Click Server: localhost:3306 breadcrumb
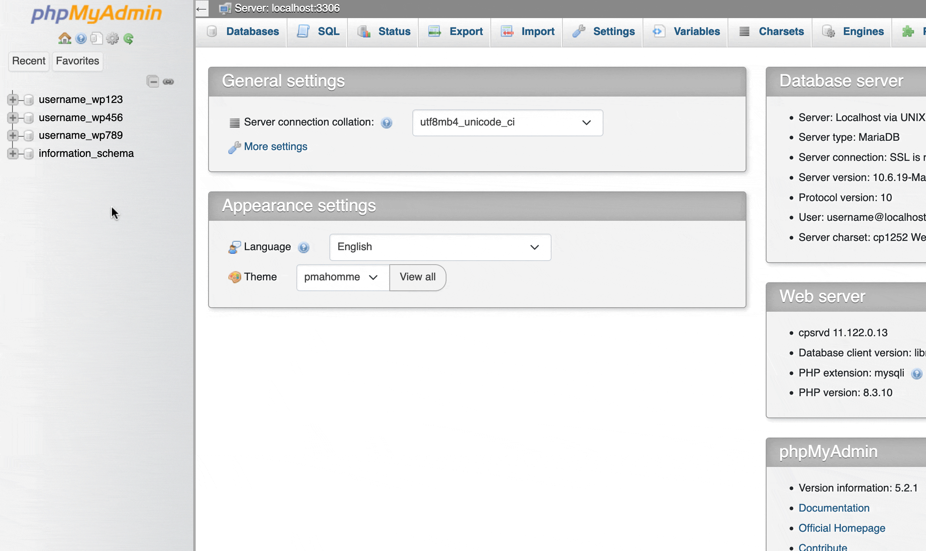 pyautogui.click(x=287, y=8)
